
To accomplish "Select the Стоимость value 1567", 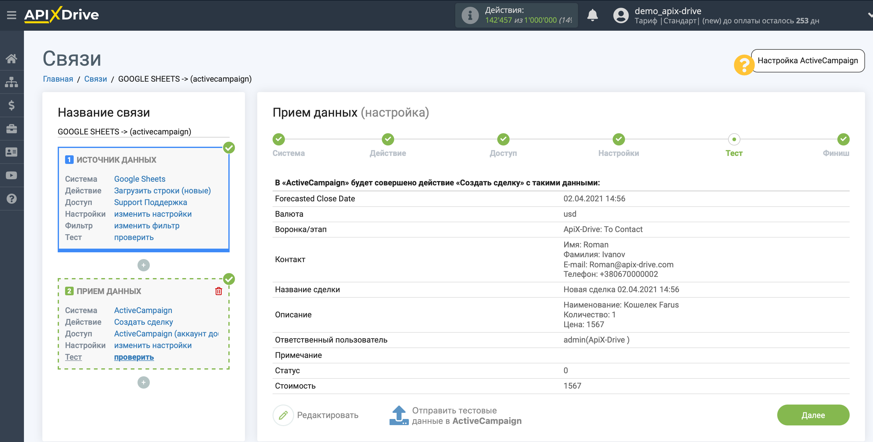I will point(572,386).
